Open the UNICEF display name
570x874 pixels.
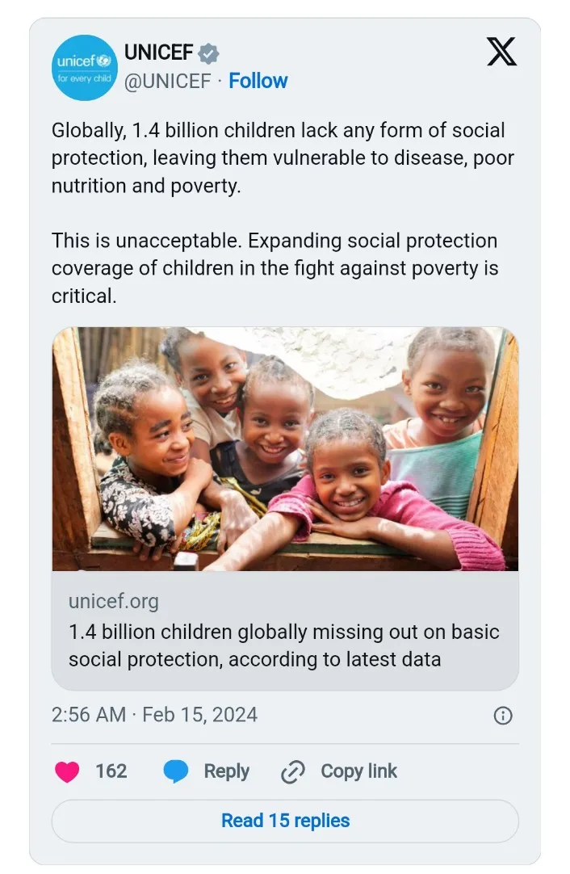[x=158, y=53]
